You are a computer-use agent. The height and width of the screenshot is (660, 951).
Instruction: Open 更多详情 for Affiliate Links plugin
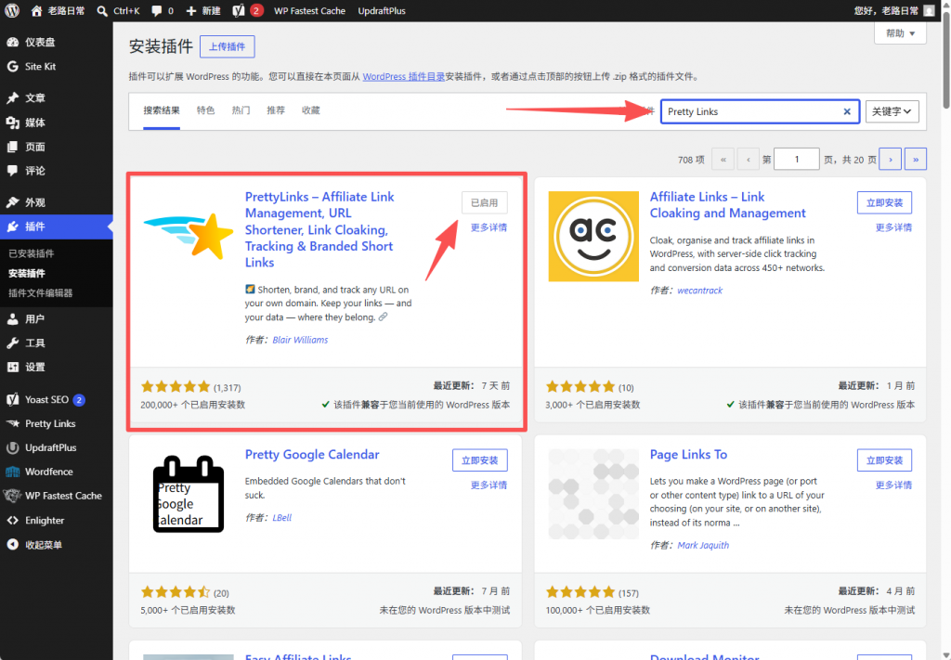point(893,227)
